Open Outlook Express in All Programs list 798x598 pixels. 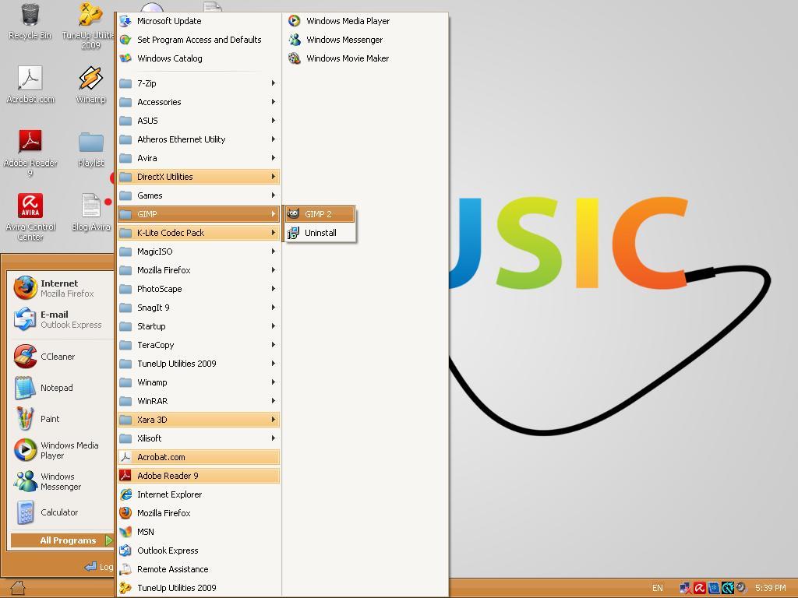199,551
